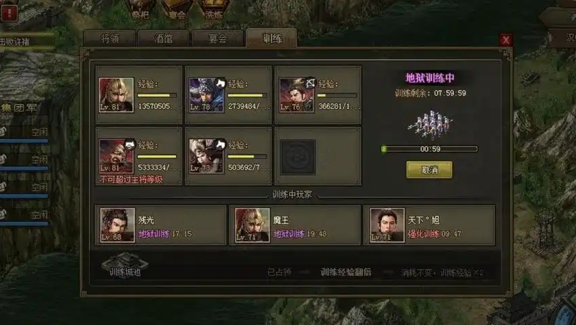Viewport: 576px width, 325px height.
Task: Select the Lv.81 general portrait in first slot
Action: 116,95
